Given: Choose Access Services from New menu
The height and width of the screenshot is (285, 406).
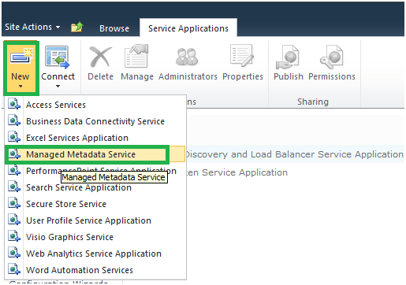Looking at the screenshot, I should (x=95, y=105).
